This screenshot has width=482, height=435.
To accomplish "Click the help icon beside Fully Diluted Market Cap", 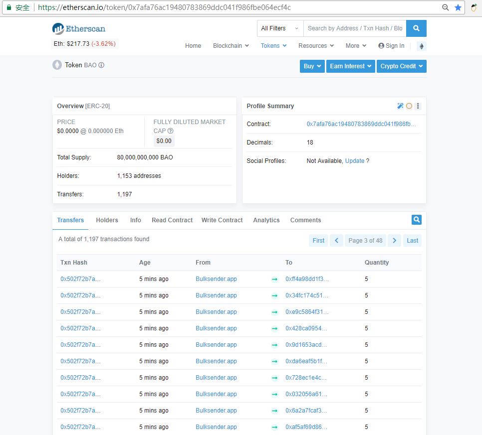I will pyautogui.click(x=170, y=131).
